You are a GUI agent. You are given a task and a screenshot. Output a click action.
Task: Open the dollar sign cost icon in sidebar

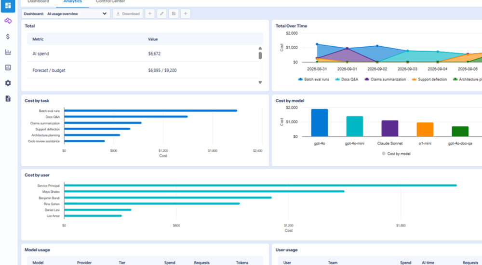click(x=8, y=37)
